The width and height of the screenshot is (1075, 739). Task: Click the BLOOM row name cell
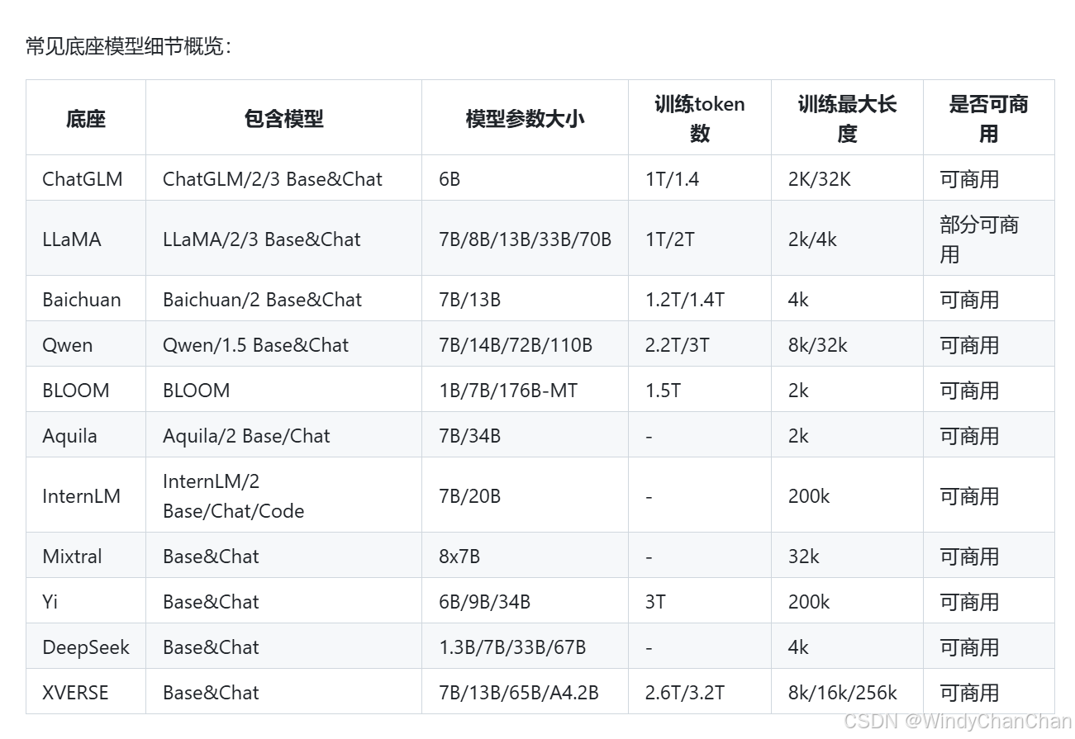click(x=86, y=390)
